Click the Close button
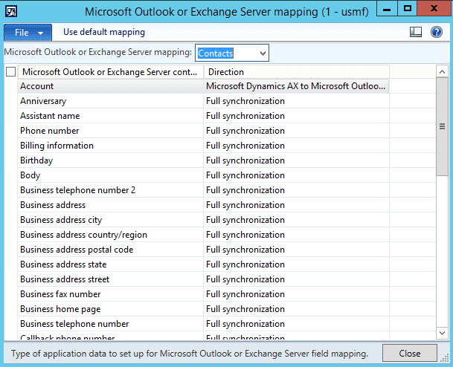Image resolution: width=453 pixels, height=367 pixels. coord(409,353)
